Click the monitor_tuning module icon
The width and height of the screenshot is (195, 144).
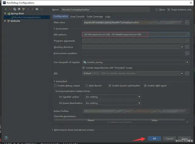point(85,62)
